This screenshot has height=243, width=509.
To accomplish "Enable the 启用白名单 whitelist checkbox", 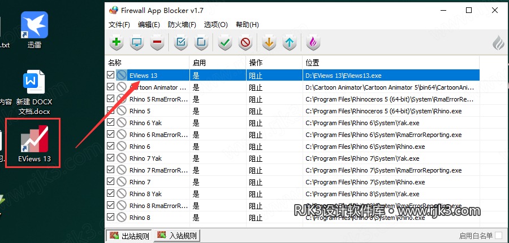I will [x=499, y=236].
